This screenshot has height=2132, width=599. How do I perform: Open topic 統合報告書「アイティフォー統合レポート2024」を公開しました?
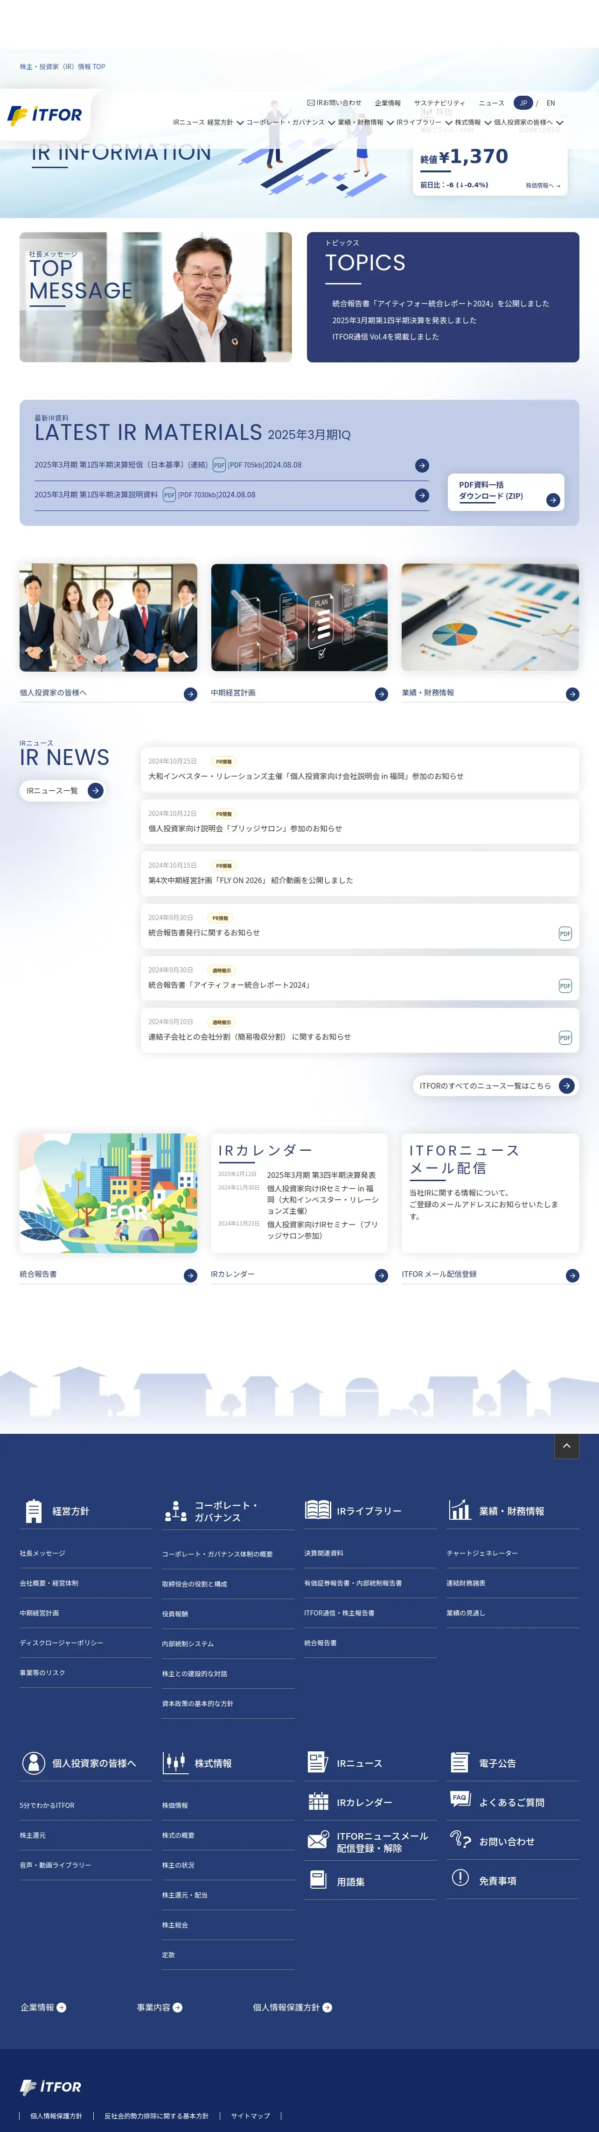tap(440, 304)
